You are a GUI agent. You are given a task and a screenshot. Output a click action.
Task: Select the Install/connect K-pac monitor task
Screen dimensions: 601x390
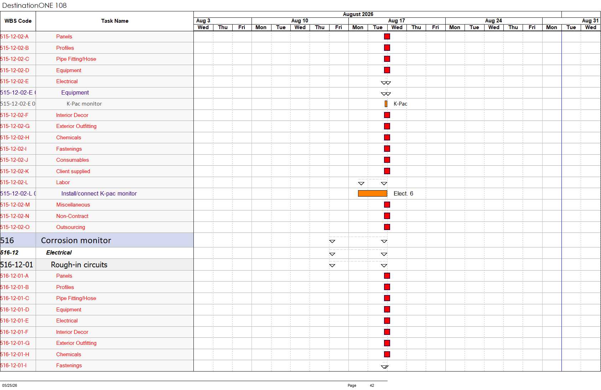(99, 194)
